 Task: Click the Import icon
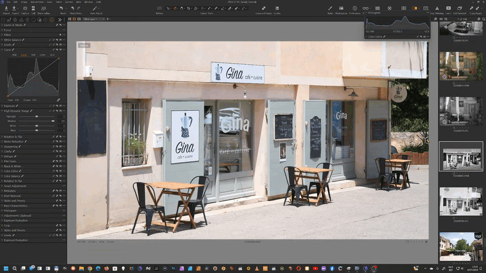pos(6,9)
